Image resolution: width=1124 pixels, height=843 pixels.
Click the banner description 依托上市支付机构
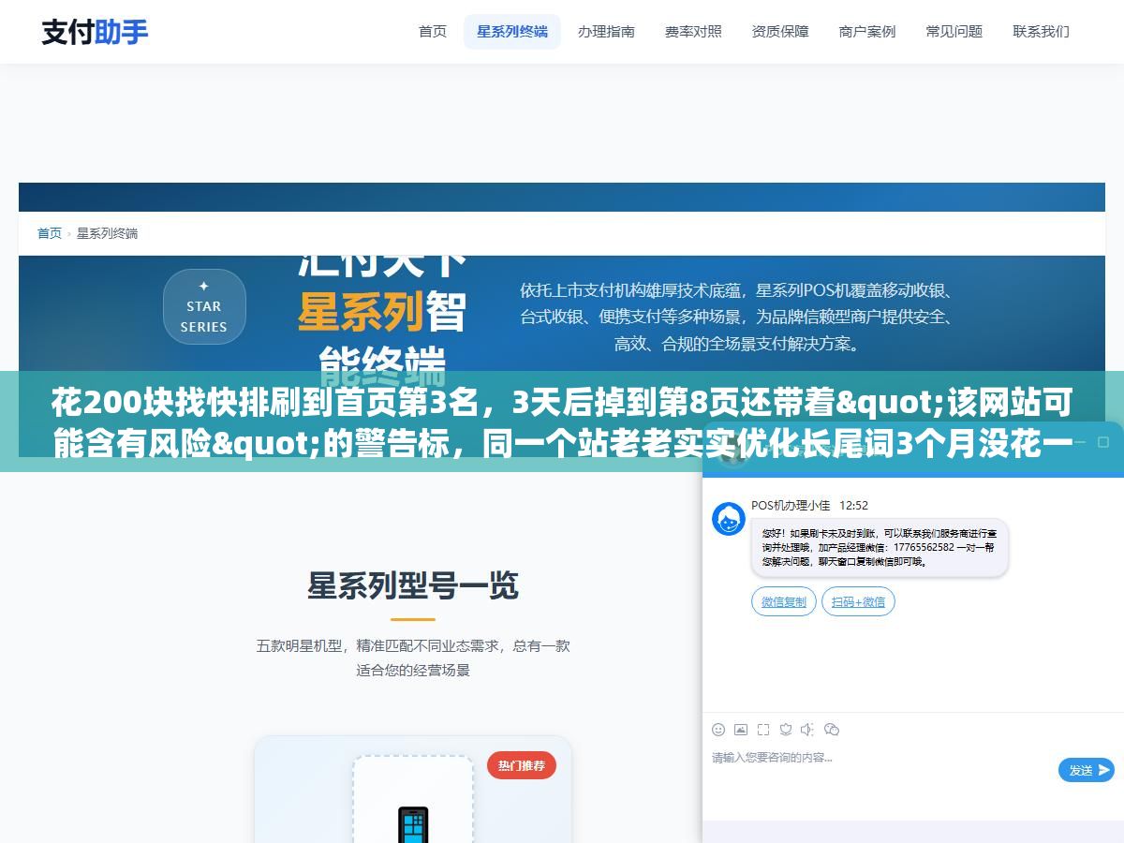[736, 317]
